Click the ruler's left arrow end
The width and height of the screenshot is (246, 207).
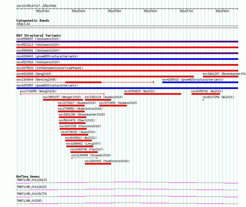[17, 9]
